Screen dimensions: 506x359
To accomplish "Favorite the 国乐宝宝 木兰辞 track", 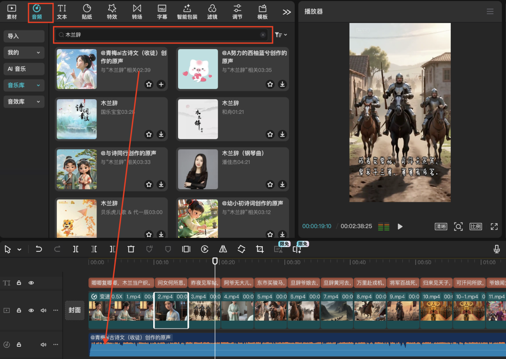I will pos(149,134).
